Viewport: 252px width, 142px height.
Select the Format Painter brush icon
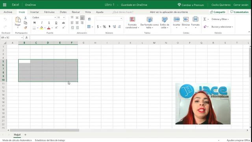(25, 28)
